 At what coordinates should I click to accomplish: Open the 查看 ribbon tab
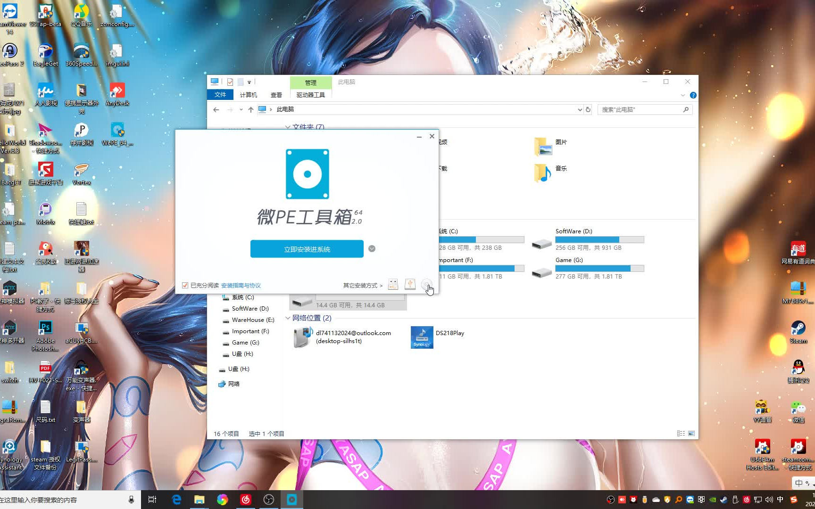tap(276, 95)
